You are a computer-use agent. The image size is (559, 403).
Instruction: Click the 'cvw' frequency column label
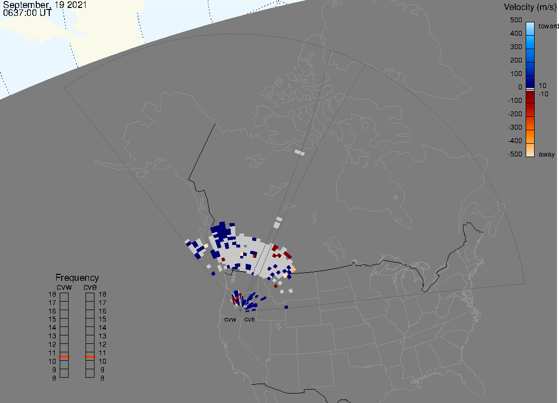64,287
